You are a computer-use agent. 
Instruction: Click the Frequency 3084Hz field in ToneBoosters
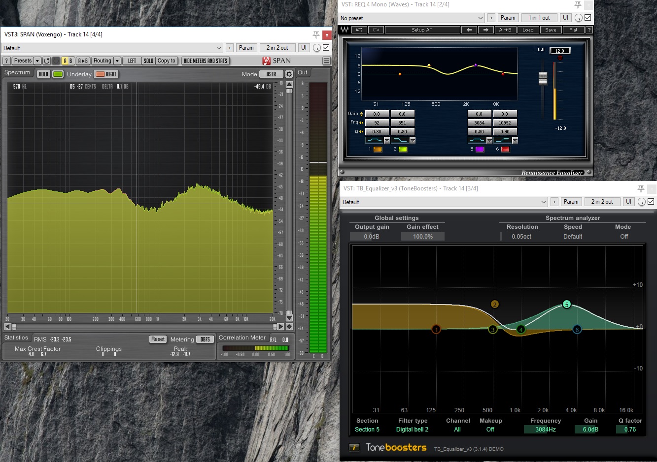(x=545, y=430)
